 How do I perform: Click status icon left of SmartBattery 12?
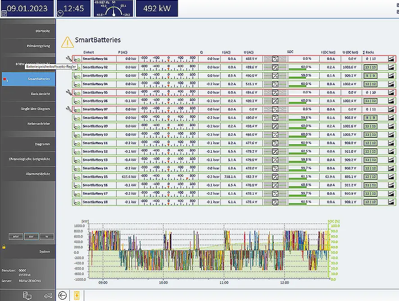click(x=77, y=151)
